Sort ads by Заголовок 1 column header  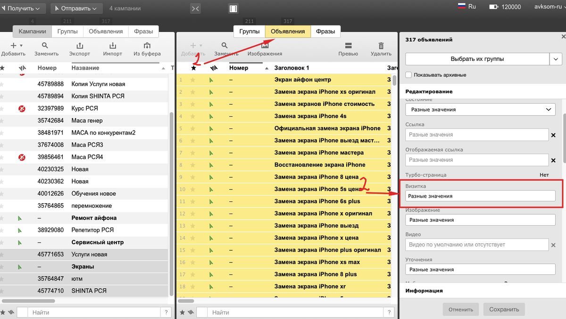[292, 68]
